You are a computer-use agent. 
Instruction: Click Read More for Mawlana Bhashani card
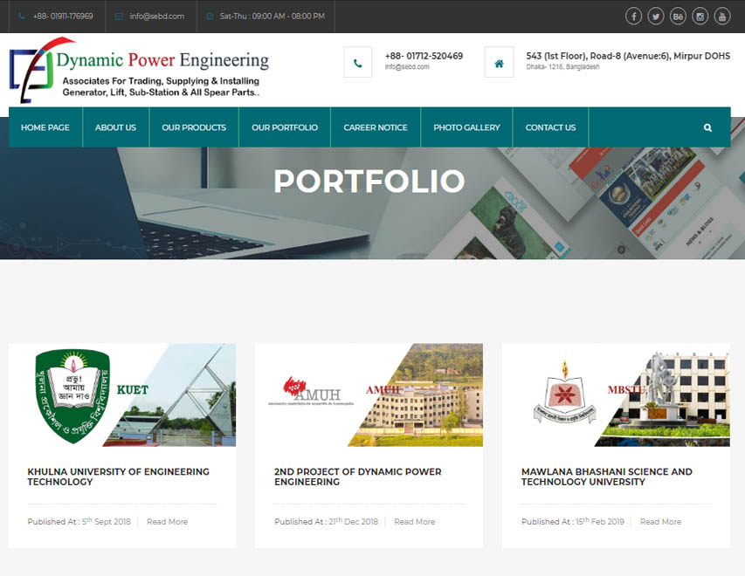(660, 522)
